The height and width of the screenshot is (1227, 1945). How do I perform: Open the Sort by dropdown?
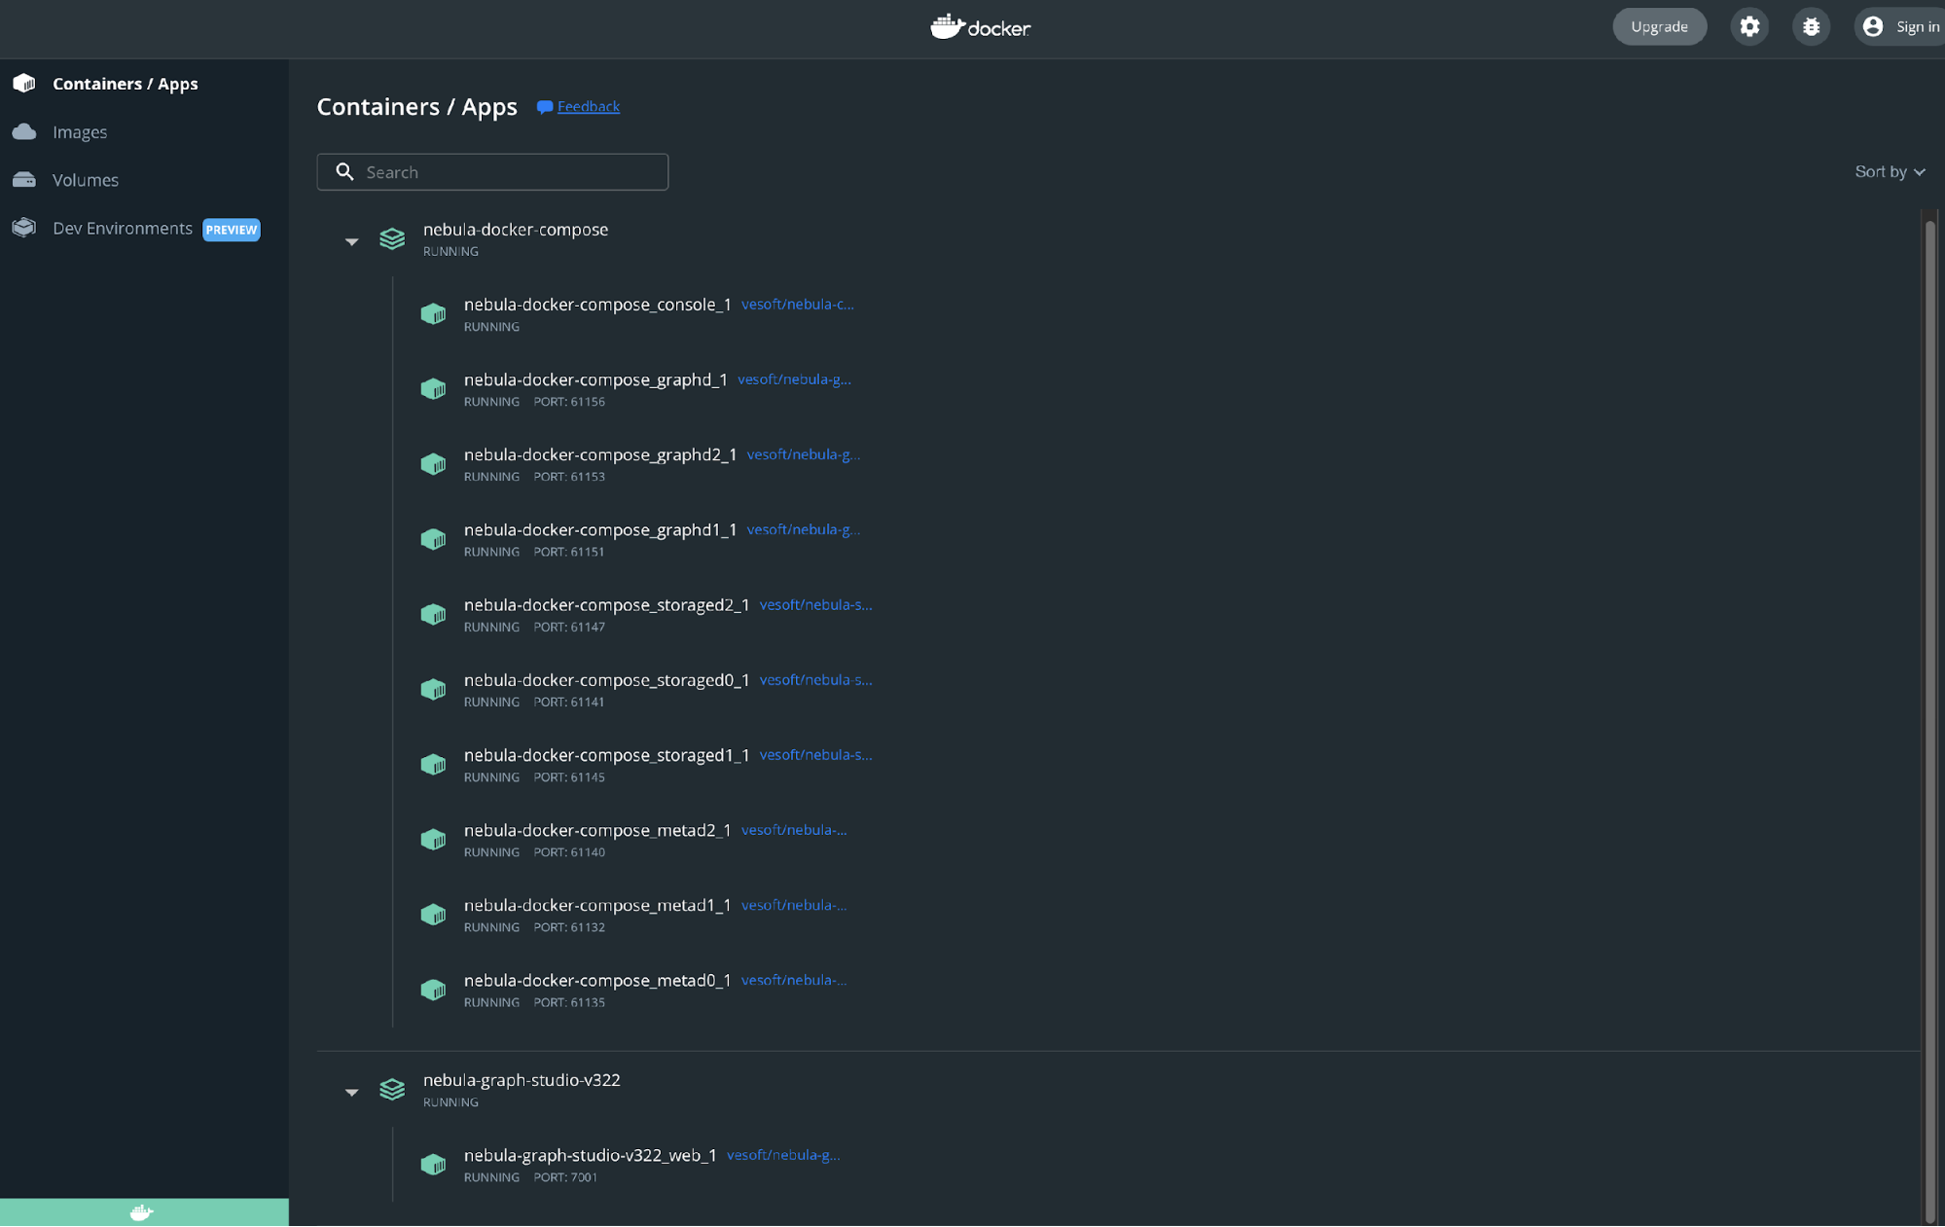[x=1890, y=171]
